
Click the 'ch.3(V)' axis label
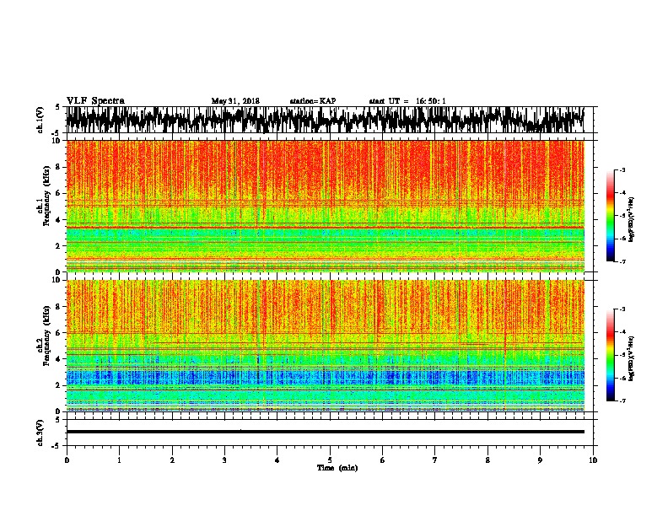click(x=40, y=433)
